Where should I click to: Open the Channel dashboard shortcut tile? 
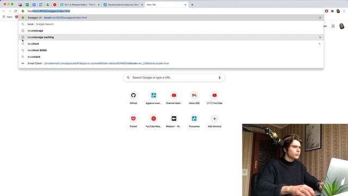[174, 98]
